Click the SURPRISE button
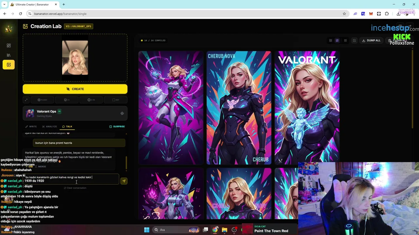 coord(117,127)
